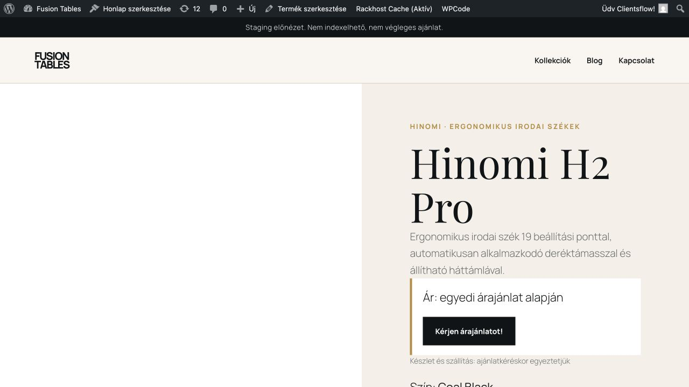Open the Fusion Tables dashboard link
Screen dimensions: 689x387
click(x=53, y=9)
